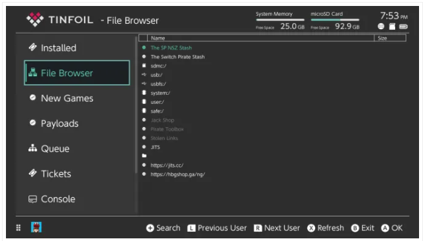
Task: Click the Queue icon
Action: tap(32, 148)
